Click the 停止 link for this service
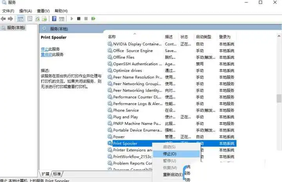This screenshot has width=282, height=182. (44, 49)
